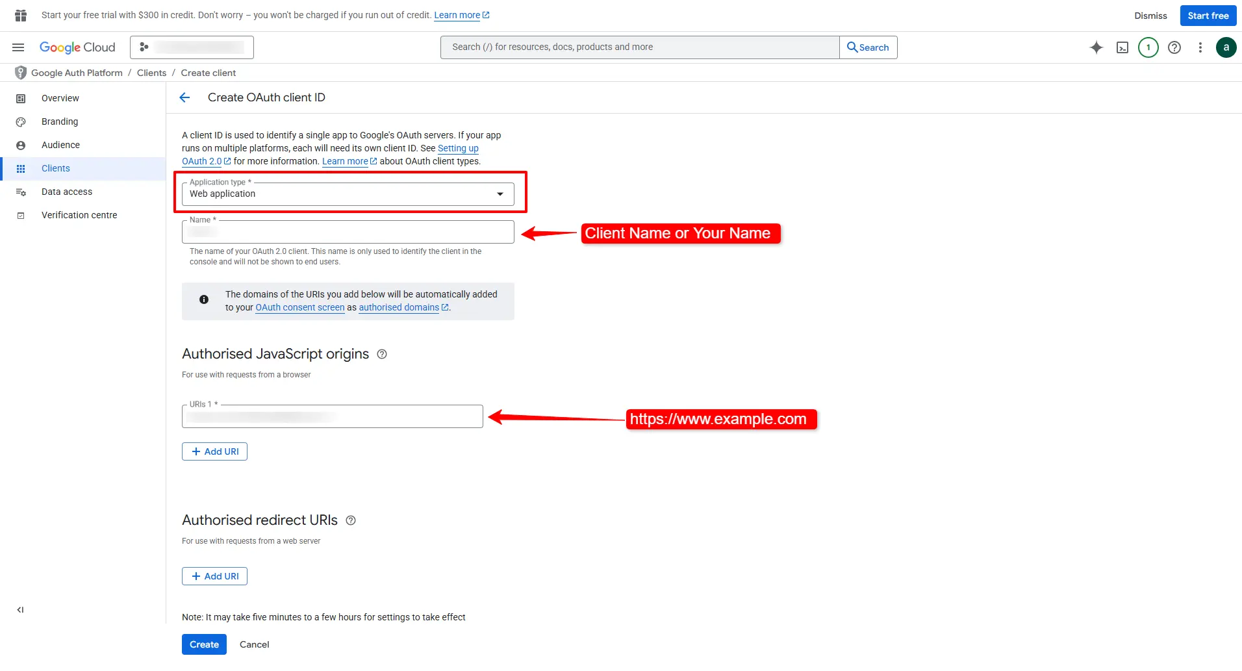Show help for Authorised JavaScript origins
1242x671 pixels.
[382, 354]
